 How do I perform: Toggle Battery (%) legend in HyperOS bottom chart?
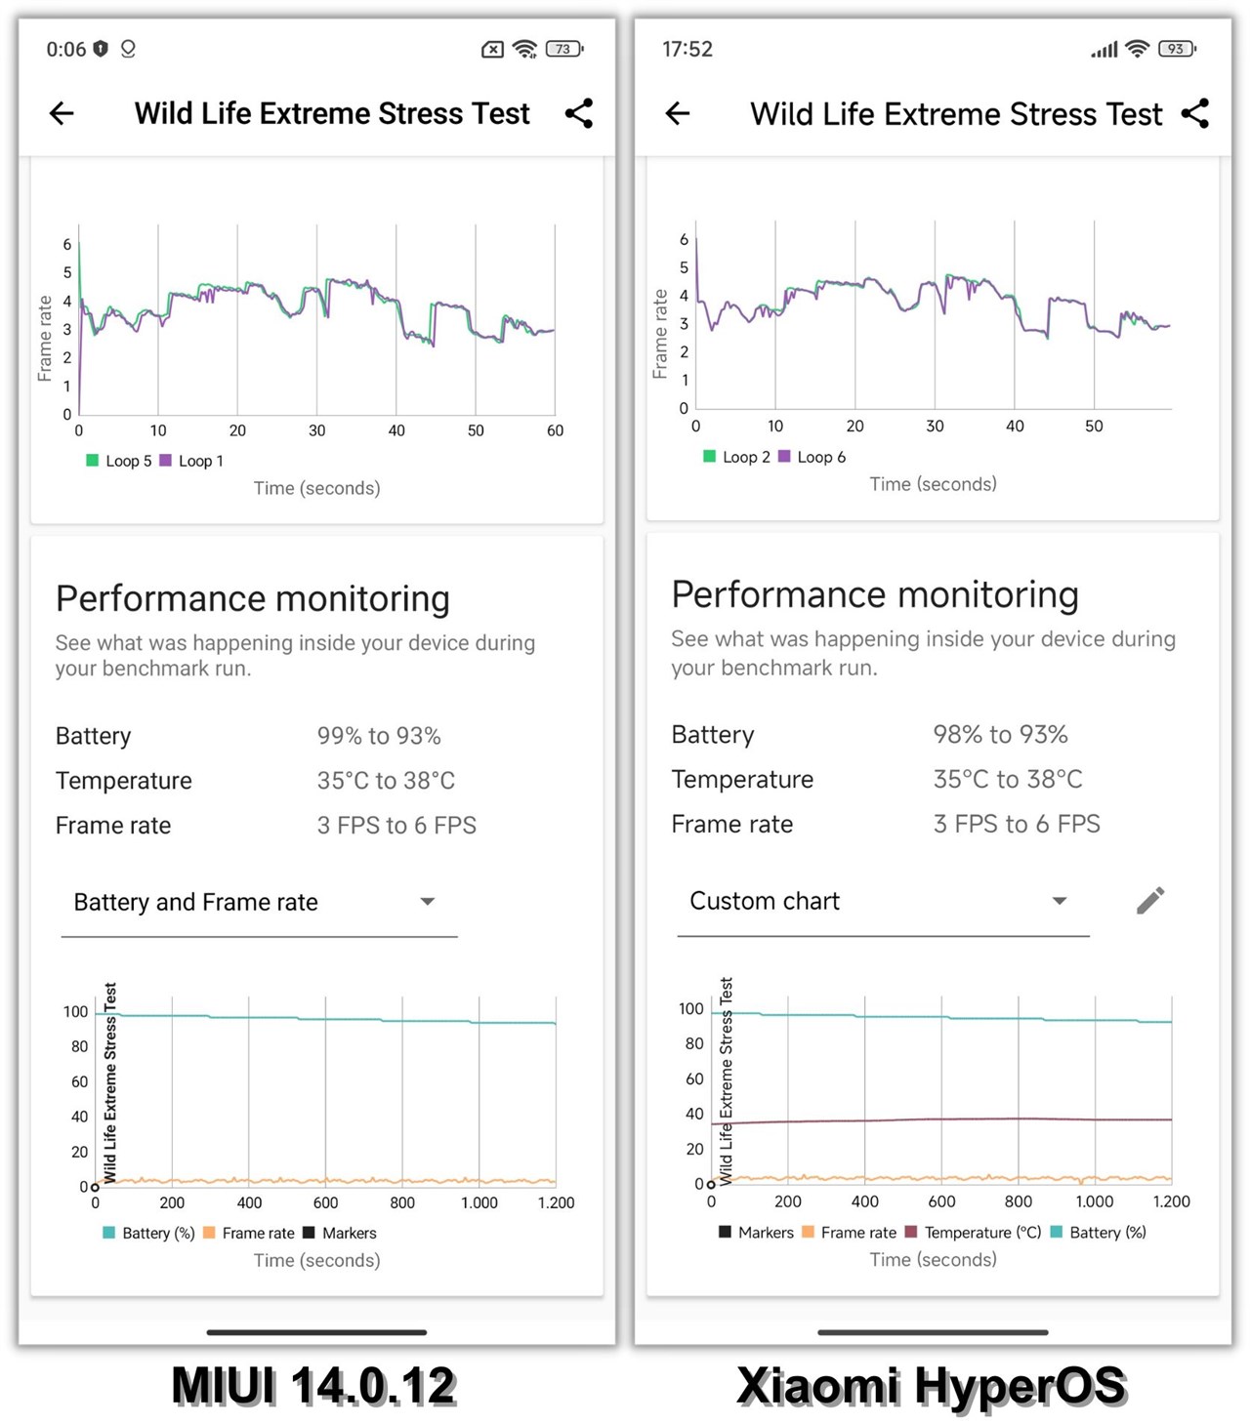(x=1098, y=1232)
